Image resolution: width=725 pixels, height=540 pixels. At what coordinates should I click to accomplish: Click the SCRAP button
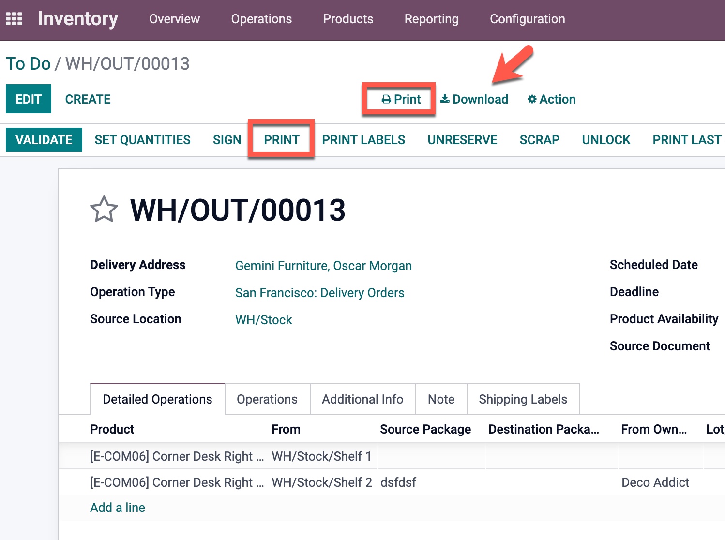click(x=539, y=140)
